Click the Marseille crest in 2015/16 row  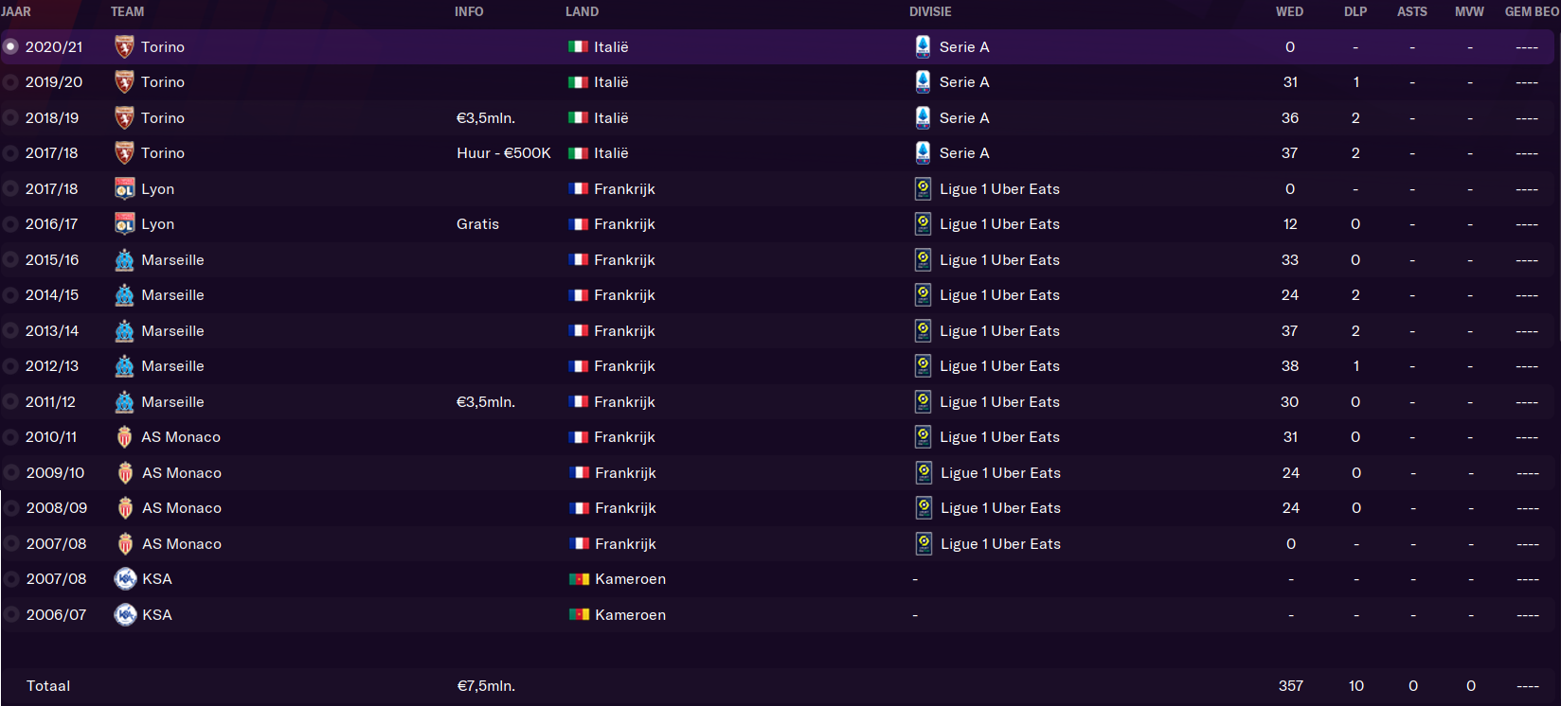coord(124,260)
